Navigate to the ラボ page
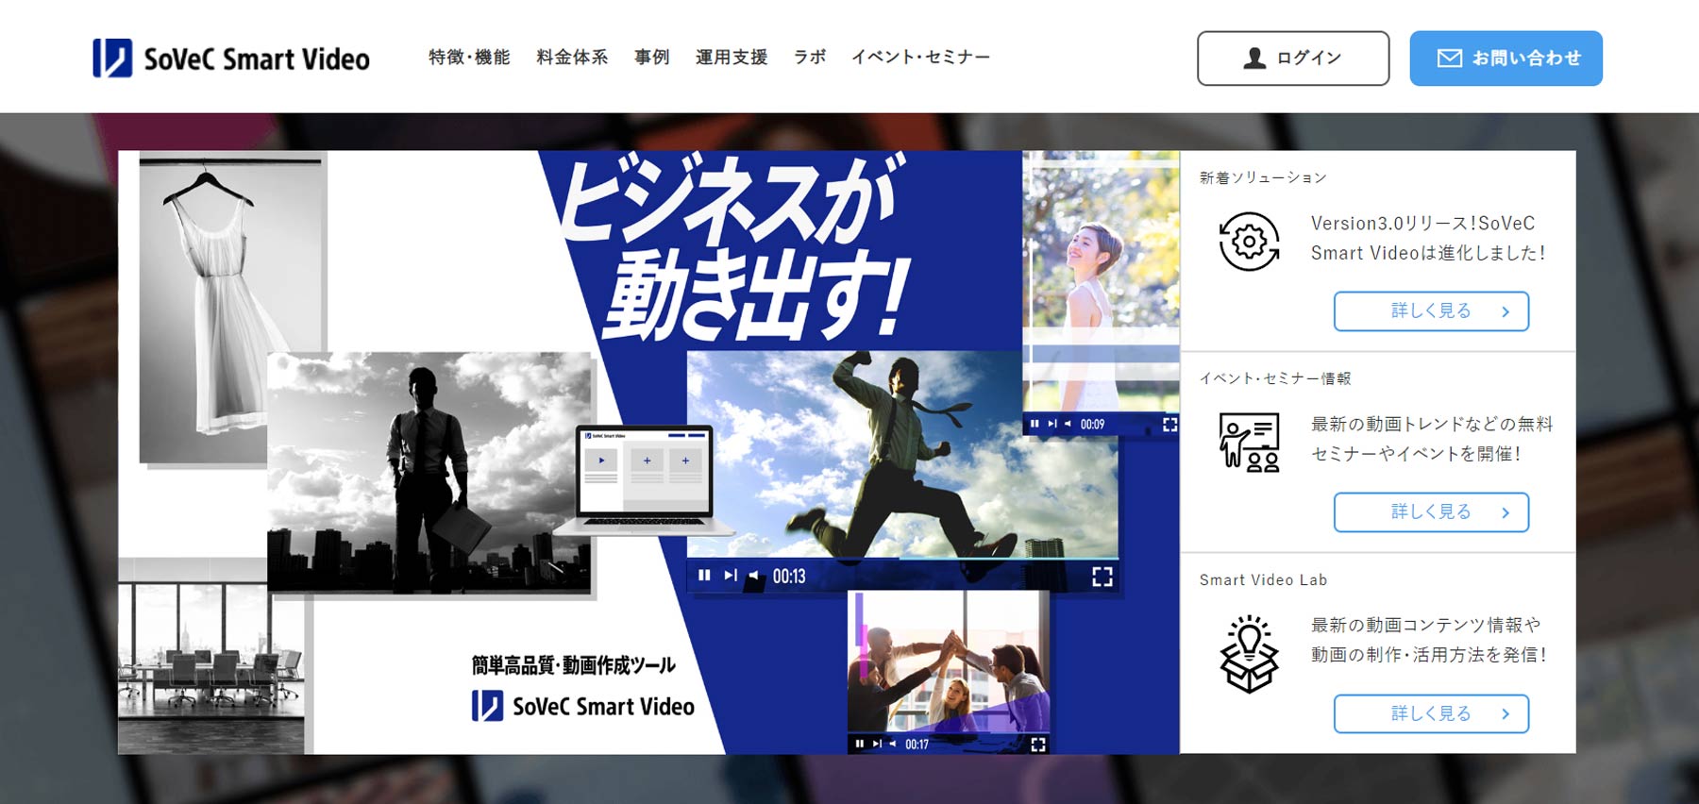The height and width of the screenshot is (804, 1699). (809, 58)
